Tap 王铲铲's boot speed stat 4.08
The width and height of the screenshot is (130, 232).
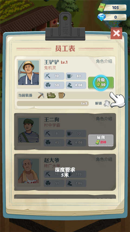pos(76,85)
